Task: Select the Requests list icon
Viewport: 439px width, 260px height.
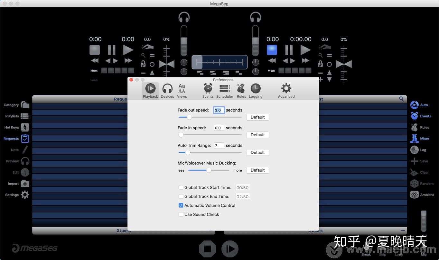Action: pos(25,139)
